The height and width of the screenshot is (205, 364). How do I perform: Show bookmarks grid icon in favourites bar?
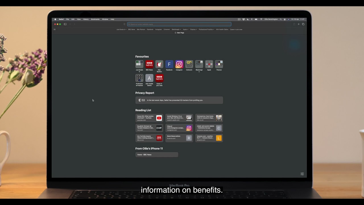pyautogui.click(x=55, y=29)
